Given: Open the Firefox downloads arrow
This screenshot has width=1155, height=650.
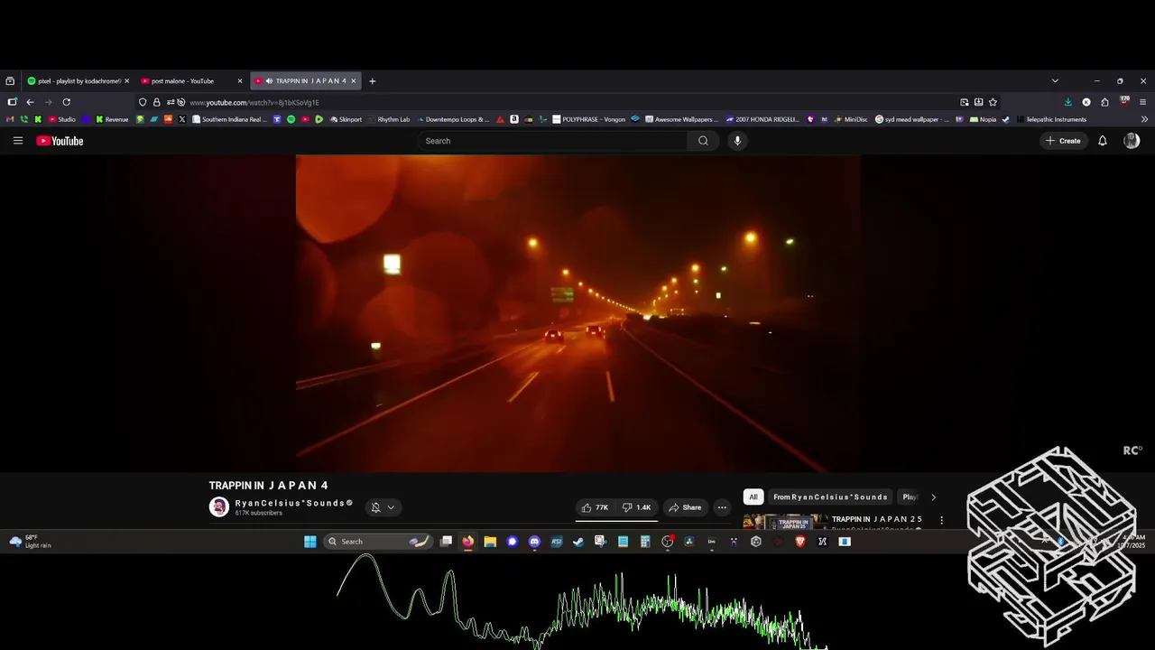Looking at the screenshot, I should [1068, 102].
